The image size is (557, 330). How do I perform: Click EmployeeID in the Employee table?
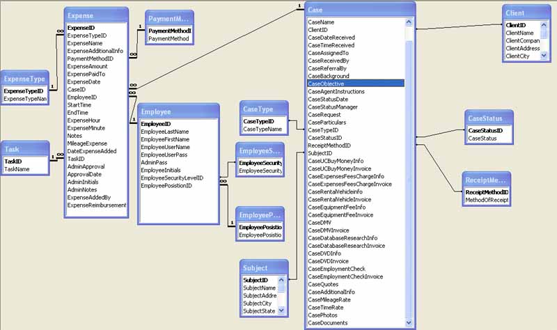pyautogui.click(x=155, y=124)
